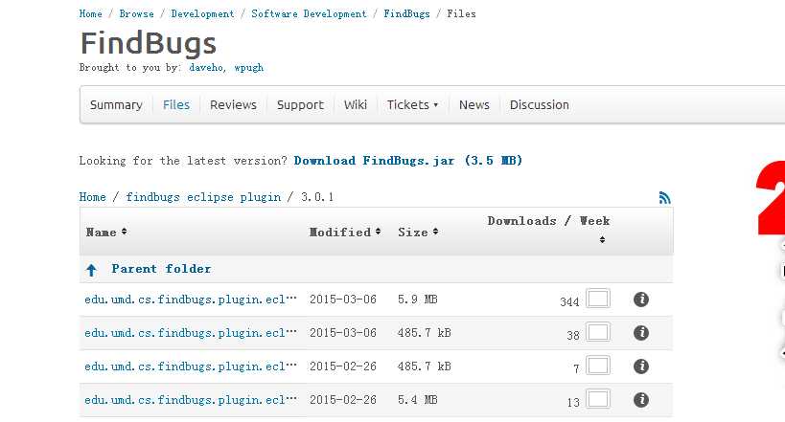Download the 5.9 MB plugin file
The image size is (785, 422).
coord(191,300)
